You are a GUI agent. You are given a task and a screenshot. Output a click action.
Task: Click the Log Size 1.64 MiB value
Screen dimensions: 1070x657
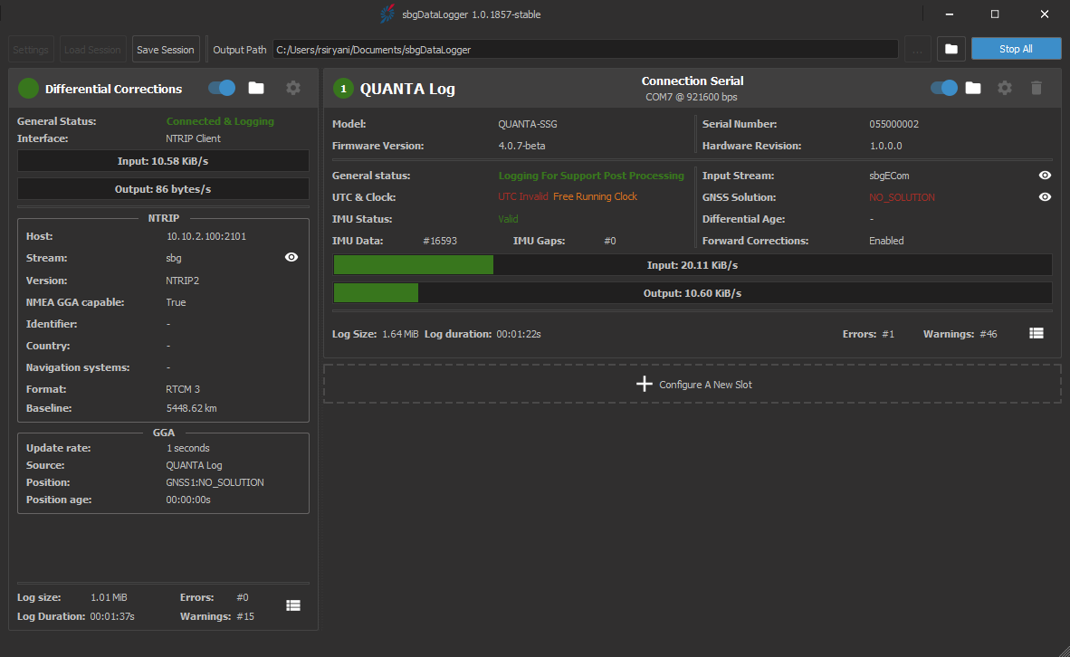tap(400, 334)
